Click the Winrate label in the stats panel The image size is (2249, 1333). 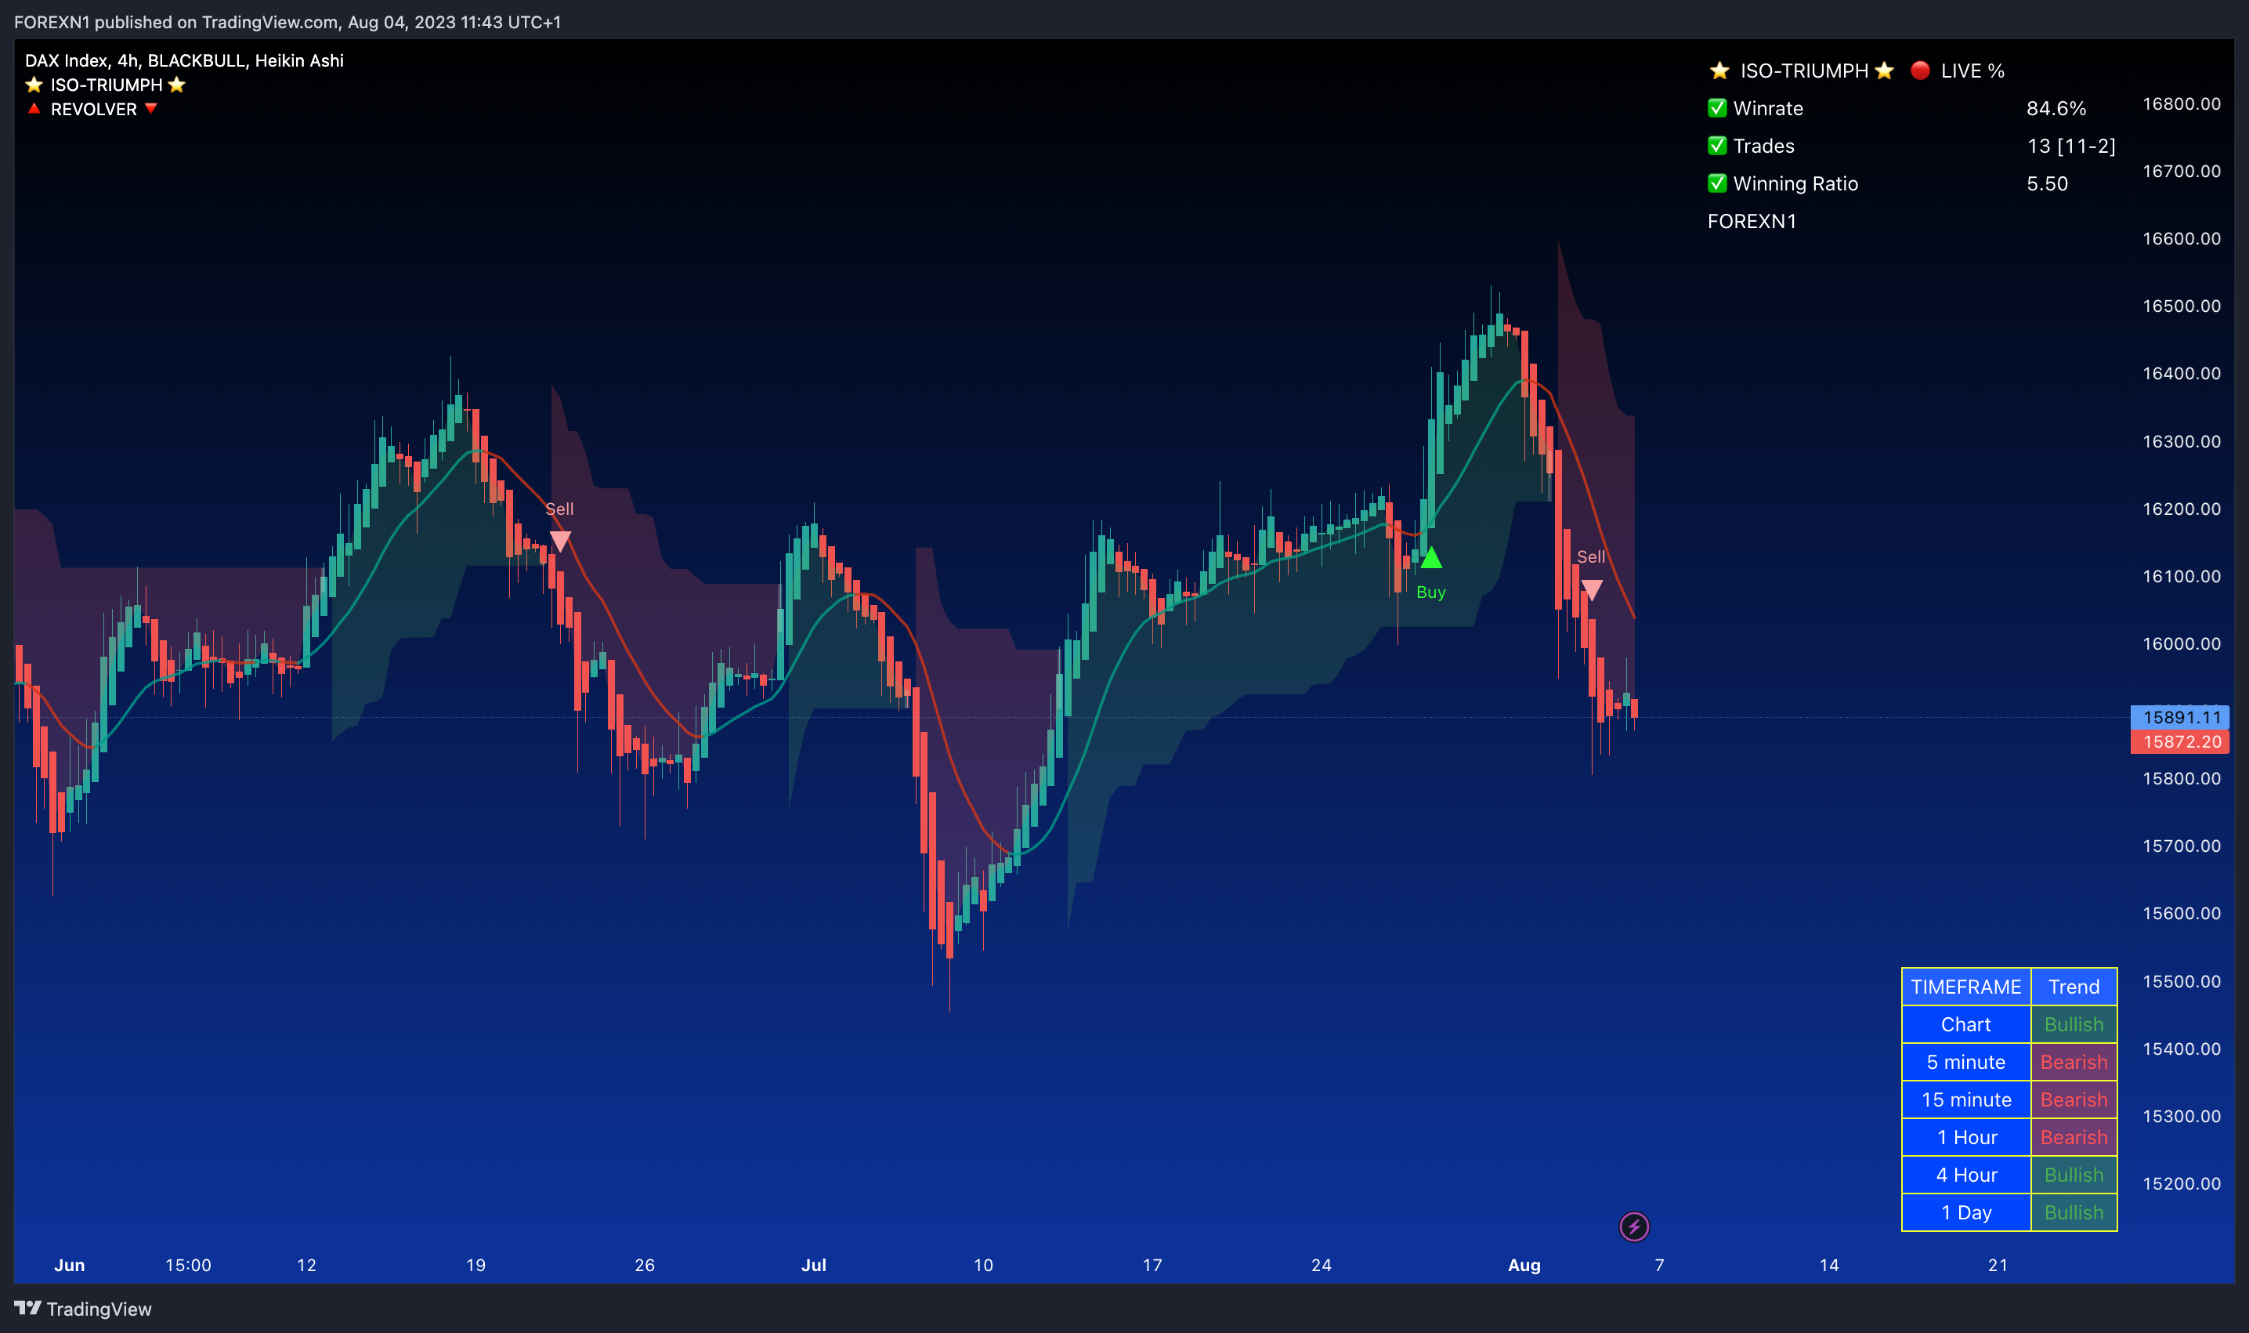1768,108
